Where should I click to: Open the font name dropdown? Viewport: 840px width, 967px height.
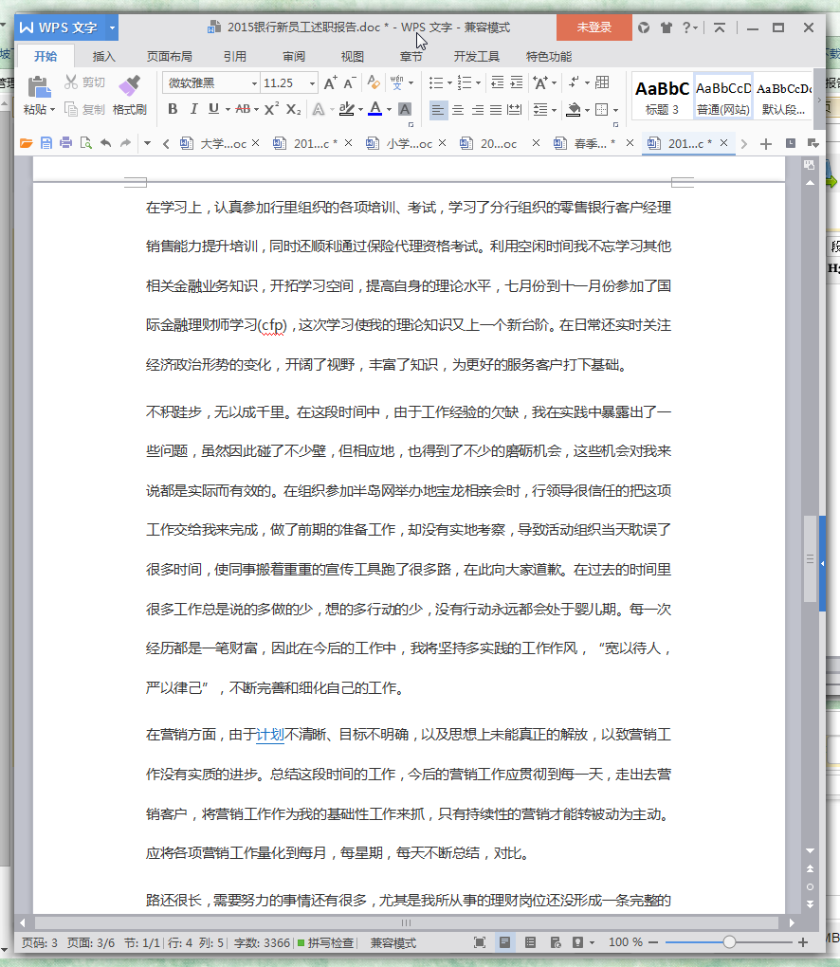pyautogui.click(x=254, y=82)
